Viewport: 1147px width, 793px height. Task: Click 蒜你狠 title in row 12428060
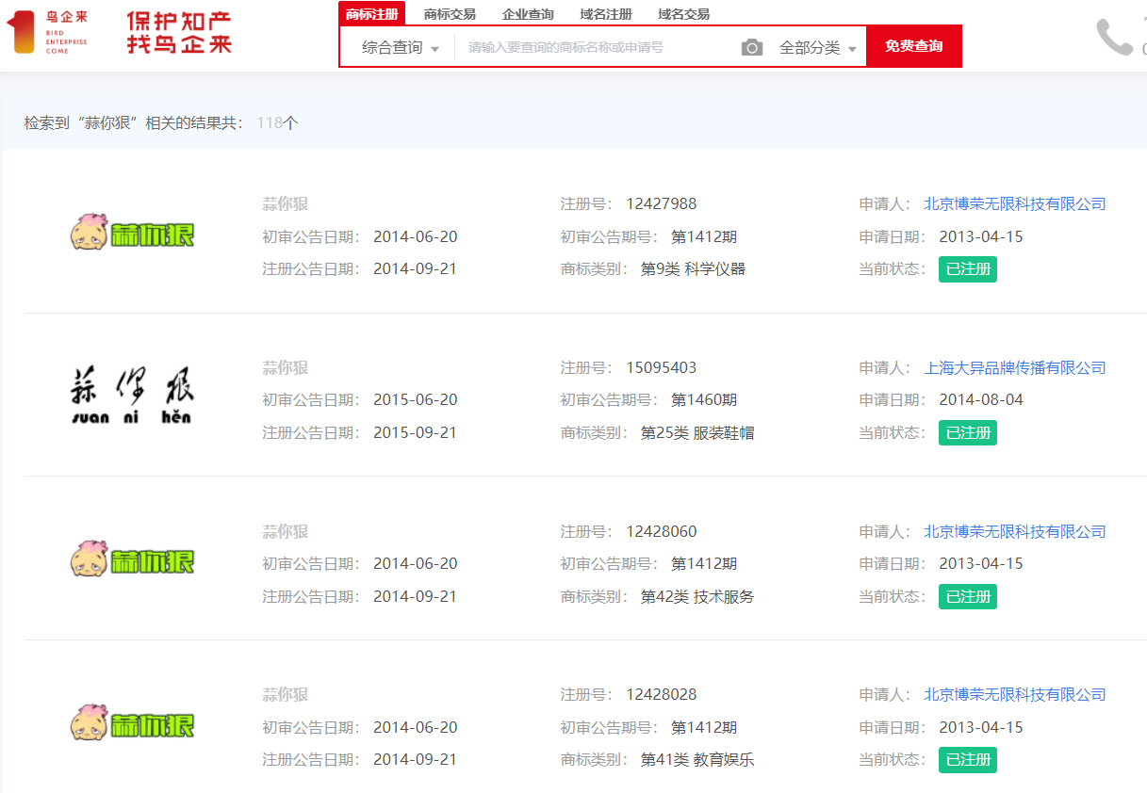286,532
